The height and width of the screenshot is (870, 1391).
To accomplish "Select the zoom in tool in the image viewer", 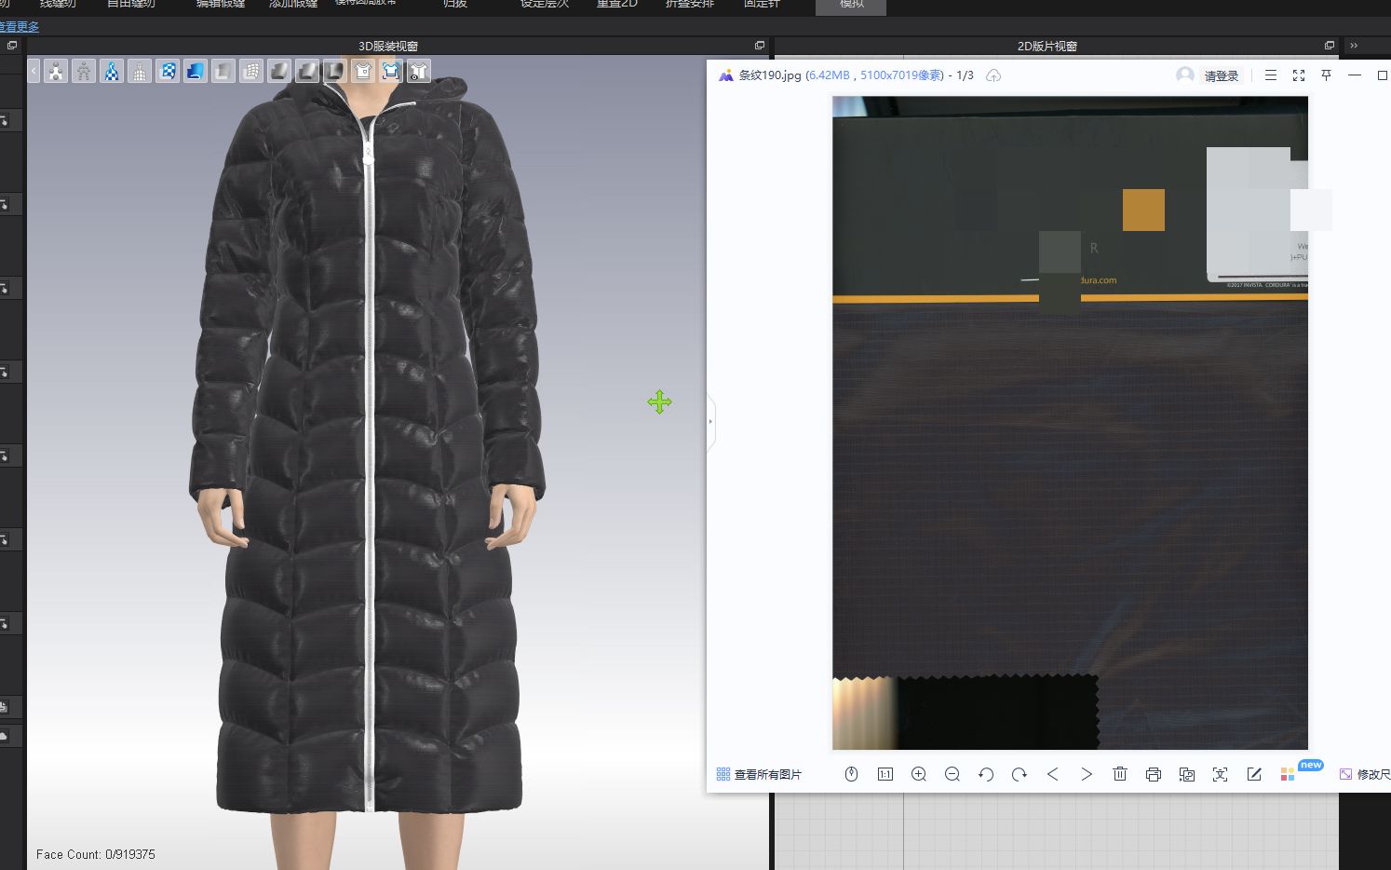I will tap(918, 774).
